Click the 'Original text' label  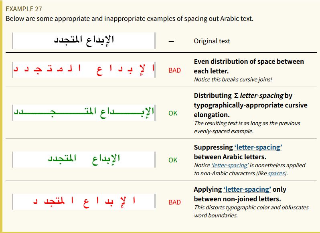pos(212,41)
